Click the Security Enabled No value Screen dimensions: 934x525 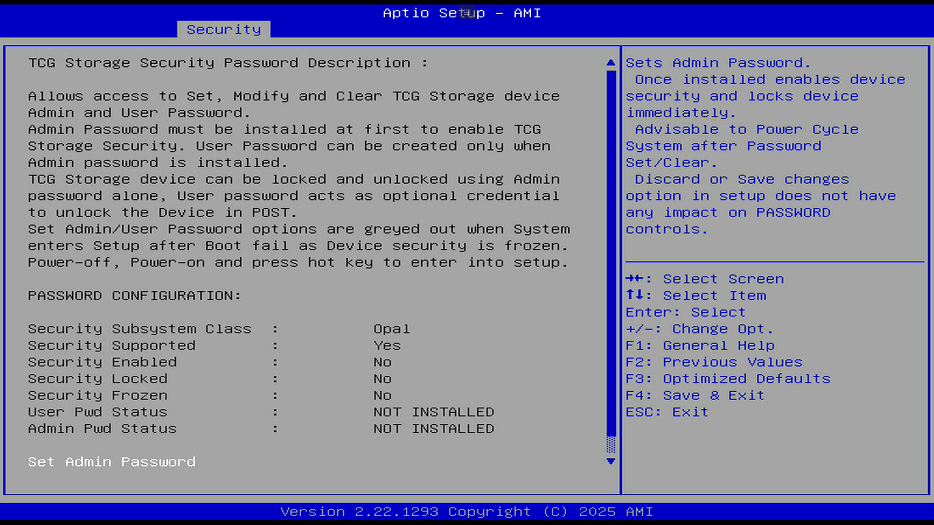(382, 362)
